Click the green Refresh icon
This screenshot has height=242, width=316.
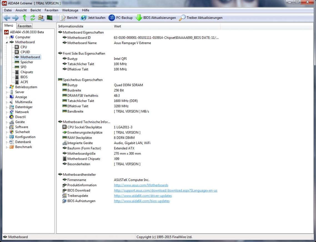33,18
